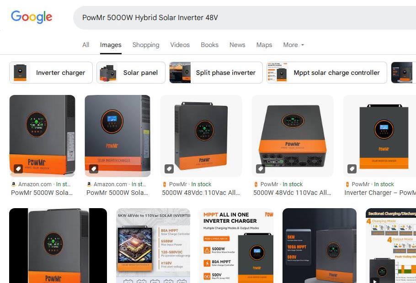Click the tag icon on second Amazon inverter image

point(94,169)
